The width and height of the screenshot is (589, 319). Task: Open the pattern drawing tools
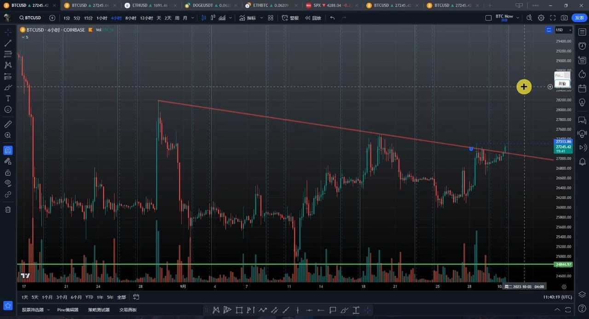point(8,65)
